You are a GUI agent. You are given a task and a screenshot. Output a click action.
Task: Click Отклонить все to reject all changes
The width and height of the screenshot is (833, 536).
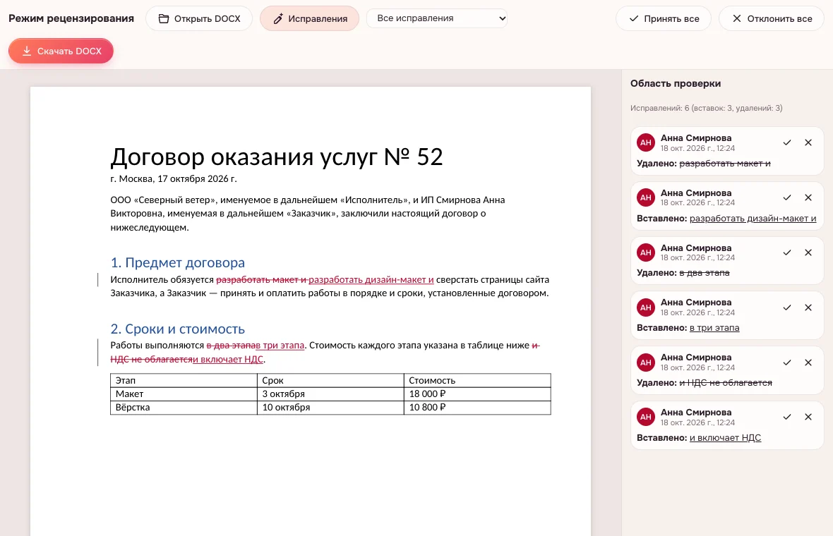point(771,18)
